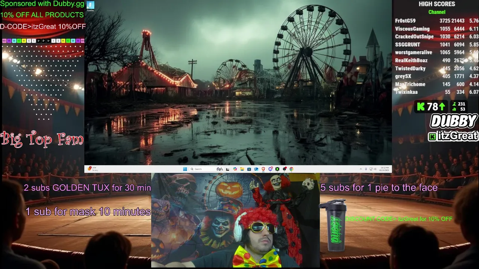Image resolution: width=479 pixels, height=269 pixels.
Task: Click the RealKeithBoaz high score row
Action: click(437, 61)
